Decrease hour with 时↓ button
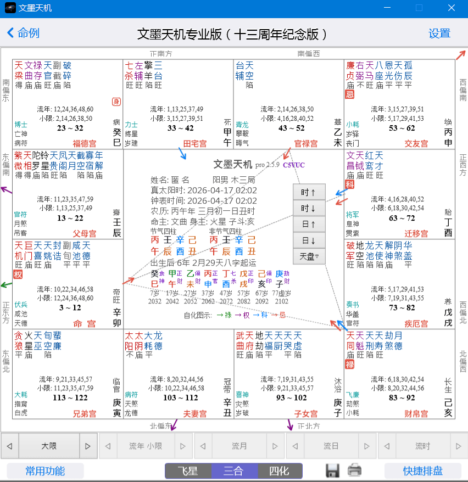468x482 pixels. (x=309, y=209)
